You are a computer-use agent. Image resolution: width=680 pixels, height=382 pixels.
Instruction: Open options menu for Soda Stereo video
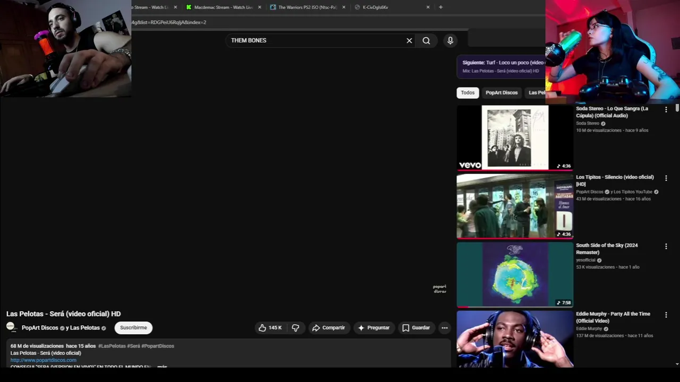(x=666, y=109)
